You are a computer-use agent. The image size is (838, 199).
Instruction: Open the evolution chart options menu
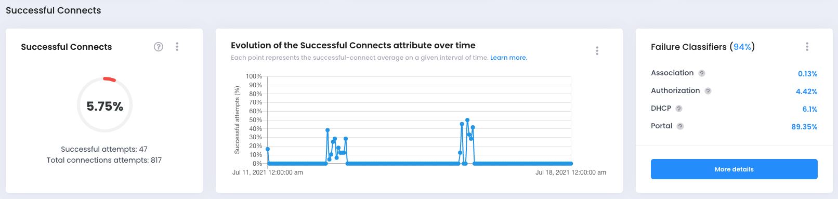(597, 50)
